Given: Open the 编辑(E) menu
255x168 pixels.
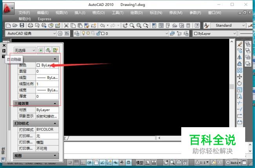Looking at the screenshot, I should pyautogui.click(x=43, y=13).
